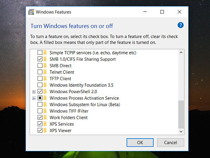The image size is (210, 158).
Task: Confirm changes with the OK button
Action: click(x=140, y=142)
